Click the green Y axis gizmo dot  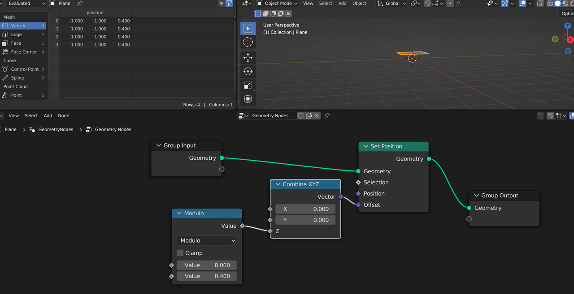pyautogui.click(x=555, y=39)
